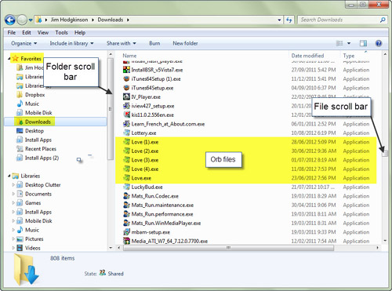
Task: Toggle the preview pane icon
Action: 363,43
